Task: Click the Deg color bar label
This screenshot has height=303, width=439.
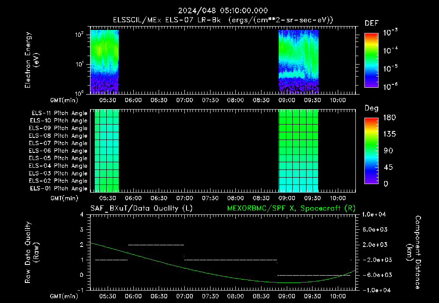Action: coord(372,108)
